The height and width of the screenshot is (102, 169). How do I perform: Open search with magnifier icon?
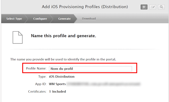[161, 7]
